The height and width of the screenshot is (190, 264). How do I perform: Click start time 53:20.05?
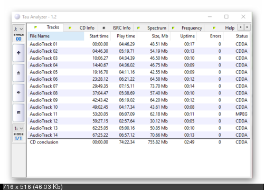click(x=100, y=114)
